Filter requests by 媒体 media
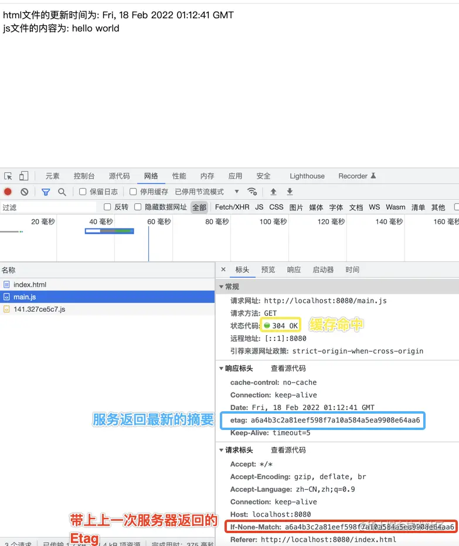 (x=316, y=207)
